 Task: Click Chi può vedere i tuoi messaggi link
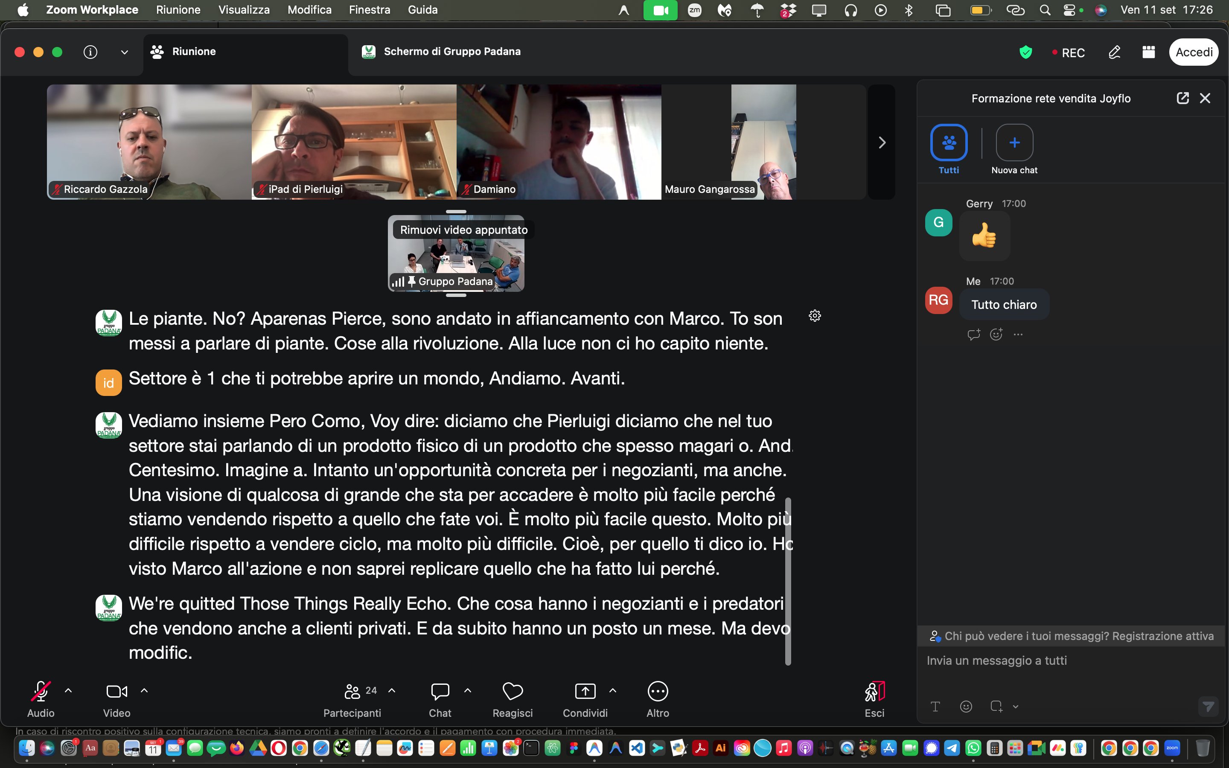pyautogui.click(x=1028, y=636)
